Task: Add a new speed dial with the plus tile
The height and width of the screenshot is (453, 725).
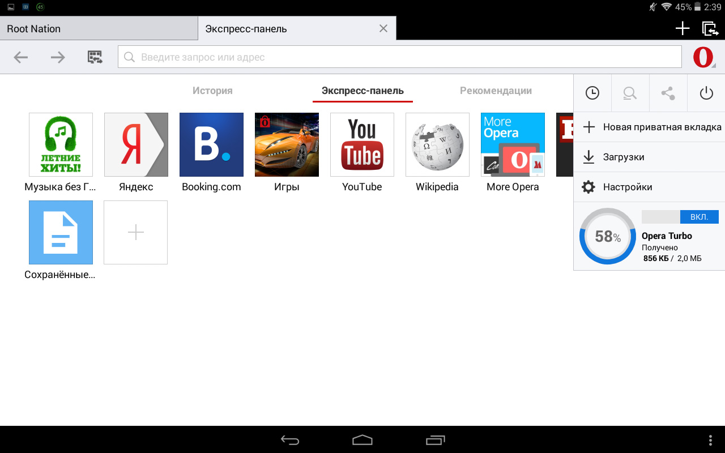Action: tap(136, 232)
